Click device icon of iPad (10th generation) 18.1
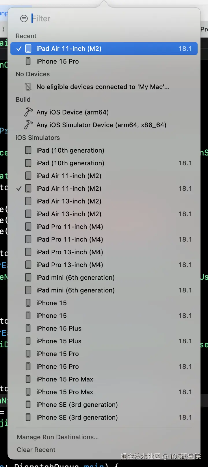The width and height of the screenshot is (208, 467). pos(28,163)
